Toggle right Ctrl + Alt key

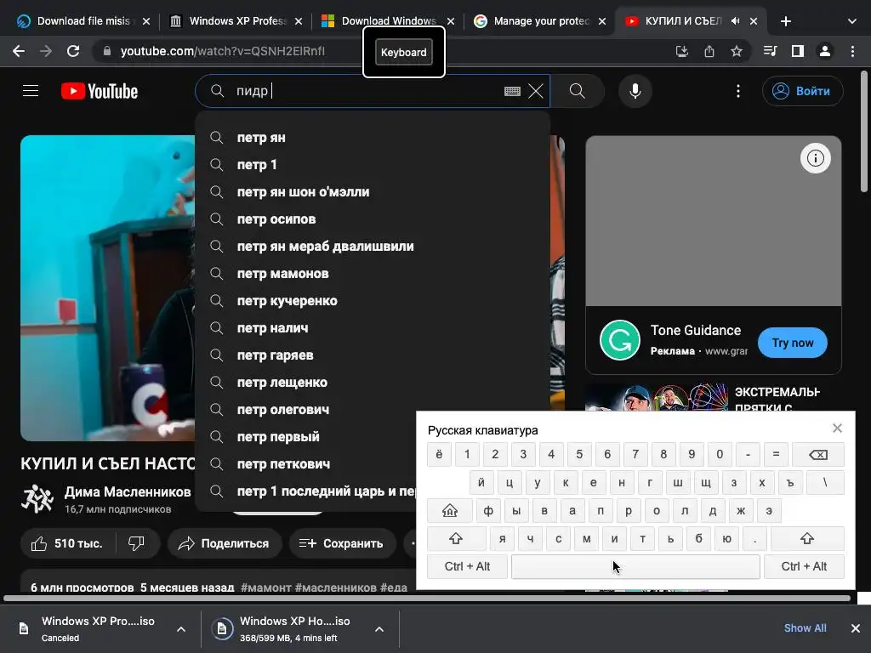pyautogui.click(x=804, y=566)
